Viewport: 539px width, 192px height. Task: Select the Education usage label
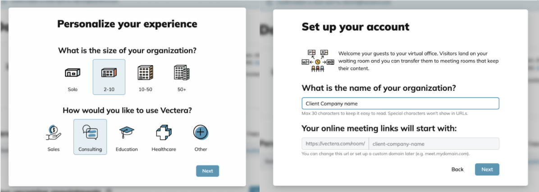pyautogui.click(x=127, y=149)
